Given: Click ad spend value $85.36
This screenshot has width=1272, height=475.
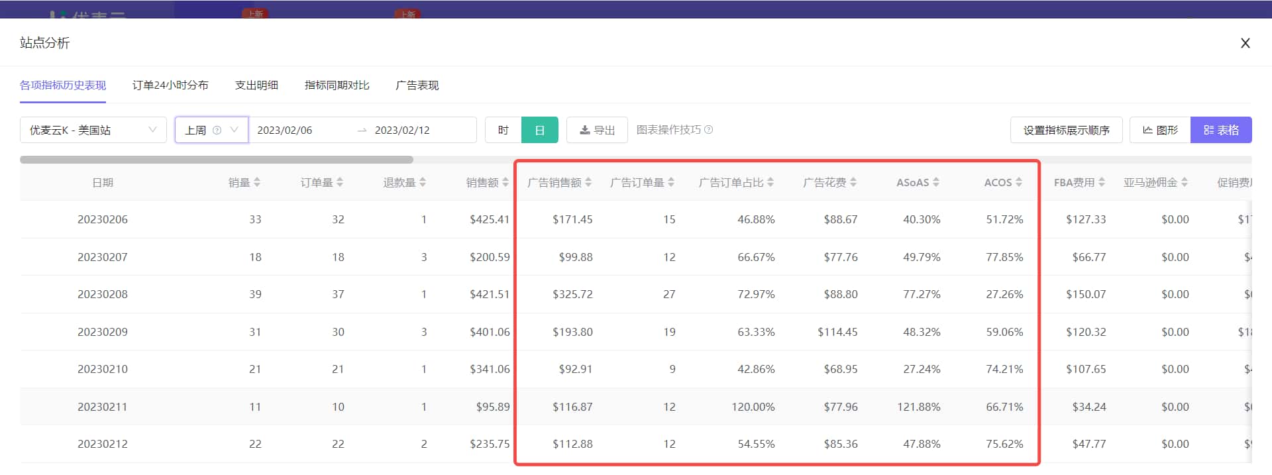Looking at the screenshot, I should 841,444.
